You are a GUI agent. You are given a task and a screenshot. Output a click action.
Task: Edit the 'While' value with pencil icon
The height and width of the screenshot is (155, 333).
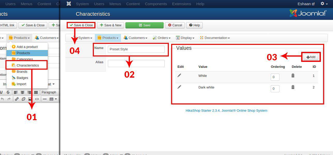(x=179, y=75)
